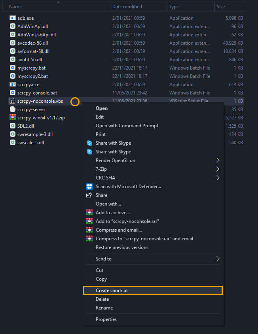Click the AdbWinApi.dll gear icon
The width and height of the screenshot is (258, 334).
(13, 26)
